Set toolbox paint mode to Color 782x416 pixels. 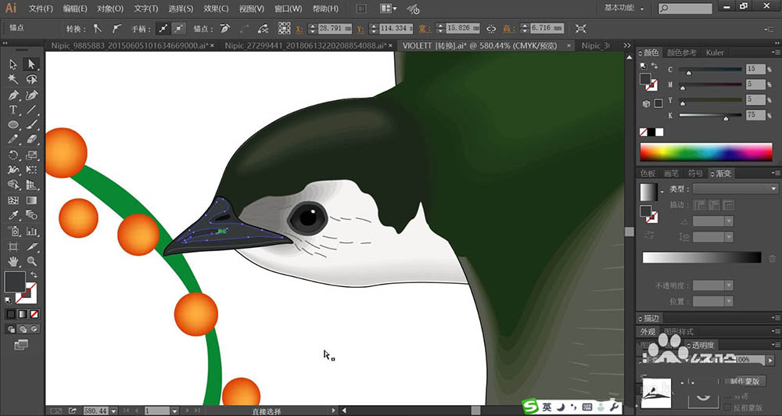pos(11,314)
